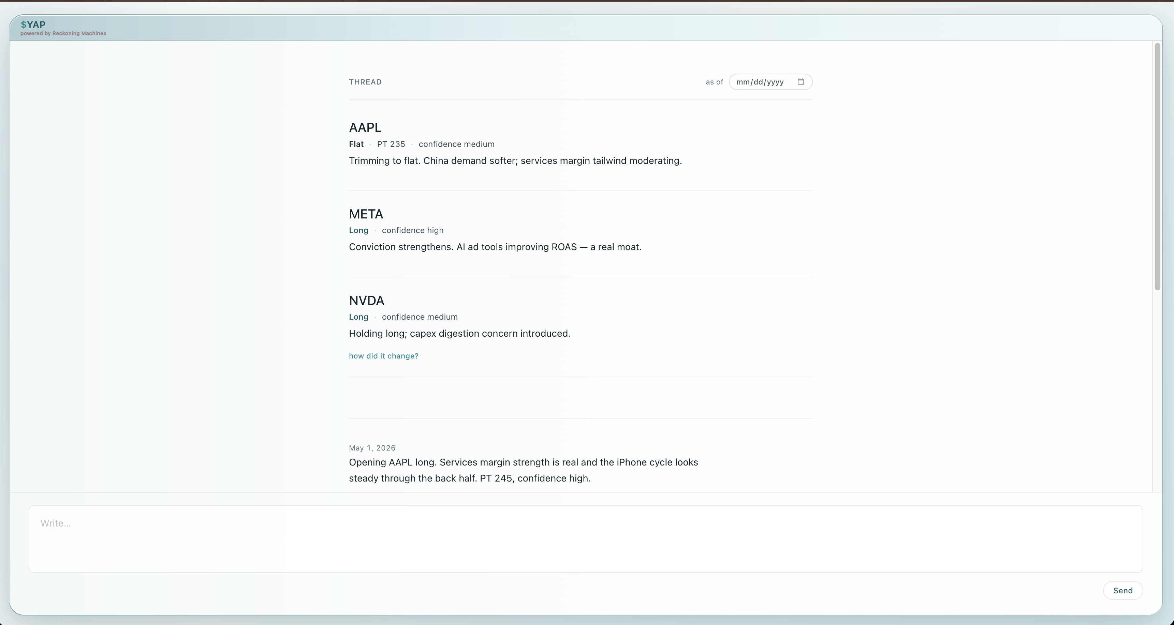1174x625 pixels.
Task: Click 'Opening AAPL long' message text
Action: [523, 470]
